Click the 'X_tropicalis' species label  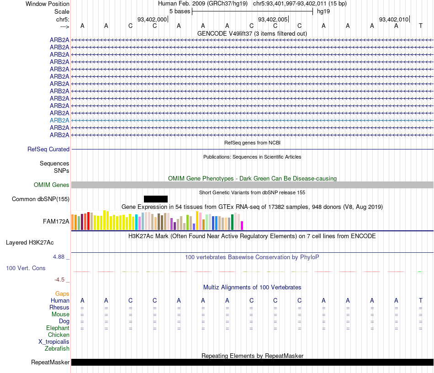click(54, 342)
